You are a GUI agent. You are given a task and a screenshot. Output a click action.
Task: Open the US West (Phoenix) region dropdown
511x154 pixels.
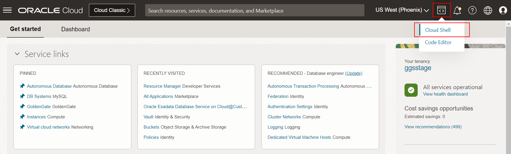pos(402,10)
